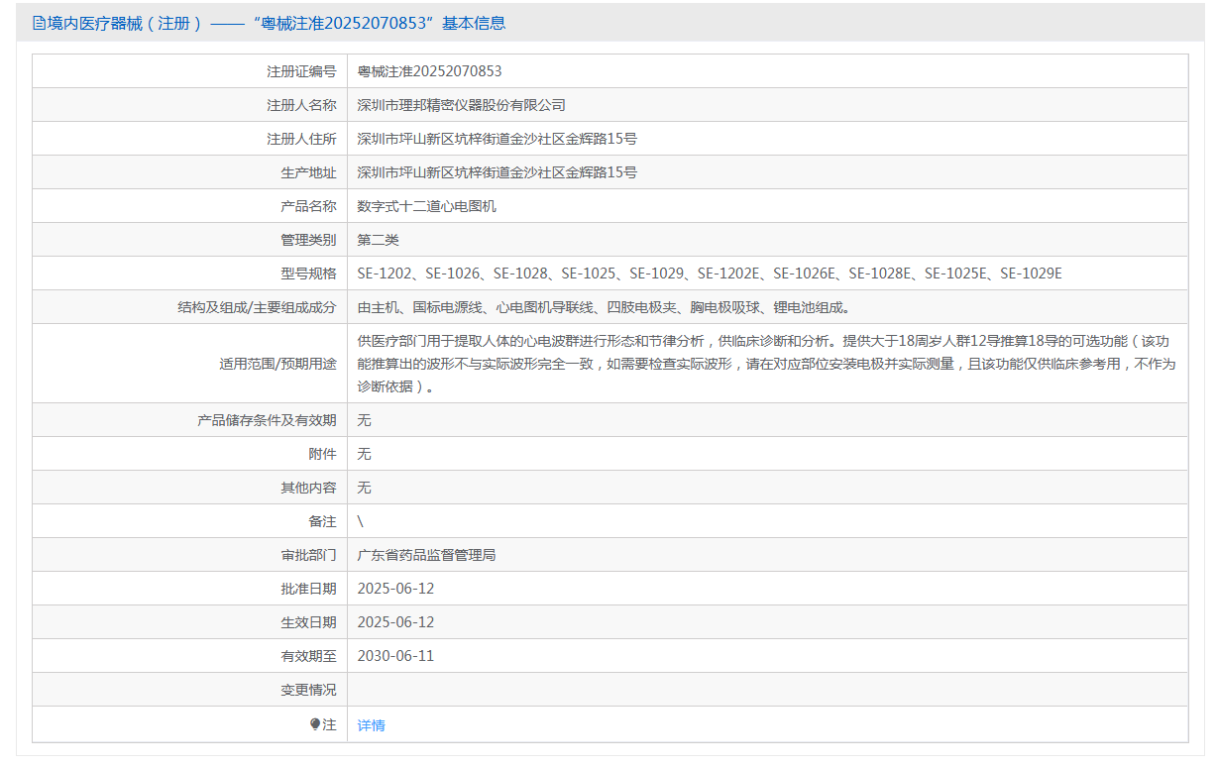Open the 详情 link in the 注 row
1216x768 pixels.
(x=371, y=725)
